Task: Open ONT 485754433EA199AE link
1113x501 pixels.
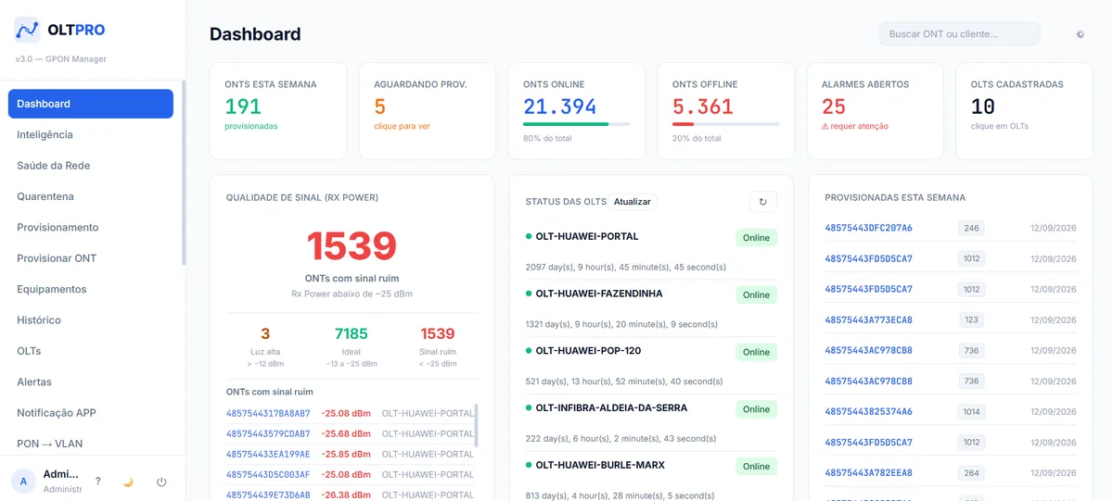Action: click(x=268, y=454)
